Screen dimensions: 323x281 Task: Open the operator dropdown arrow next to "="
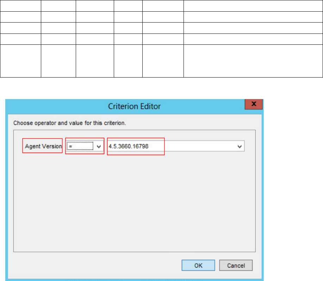pos(99,146)
